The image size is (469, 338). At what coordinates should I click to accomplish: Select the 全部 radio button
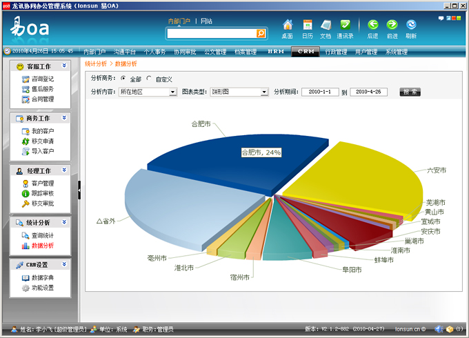(x=123, y=79)
